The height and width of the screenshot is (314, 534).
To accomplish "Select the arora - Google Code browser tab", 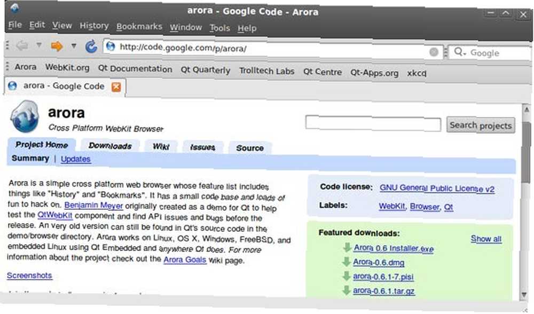I will (x=65, y=87).
